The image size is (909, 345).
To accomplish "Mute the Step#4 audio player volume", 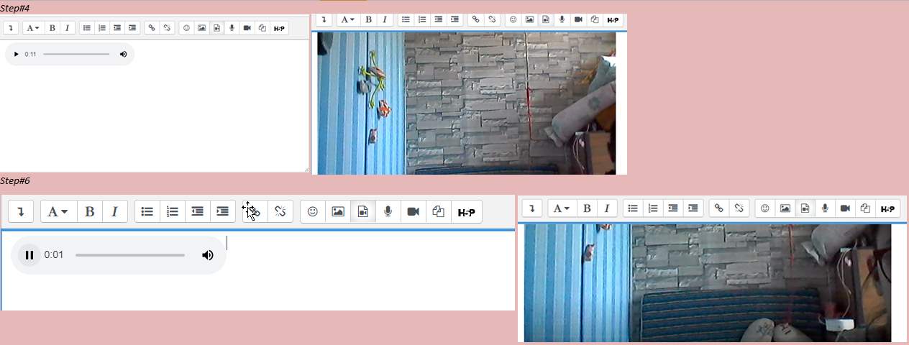I will point(123,54).
